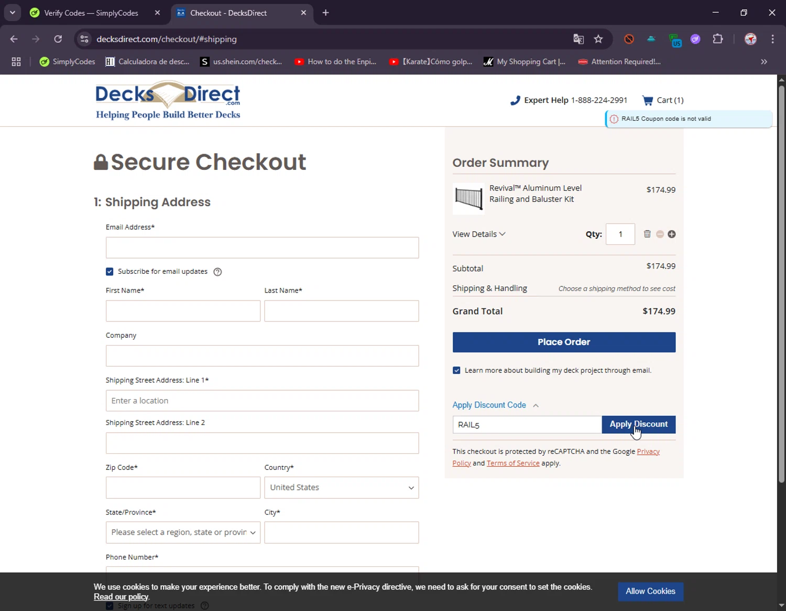
Task: Open the tab search dropdown arrow
Action: tap(12, 13)
